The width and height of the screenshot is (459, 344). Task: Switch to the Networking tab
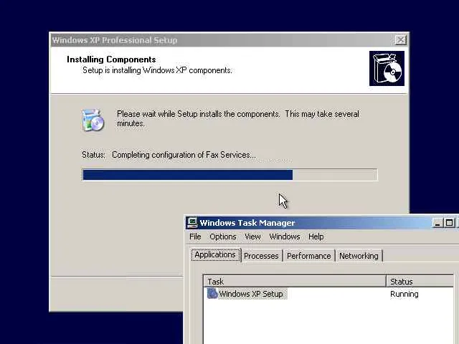click(x=359, y=256)
